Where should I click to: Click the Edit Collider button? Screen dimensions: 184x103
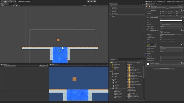point(162,32)
